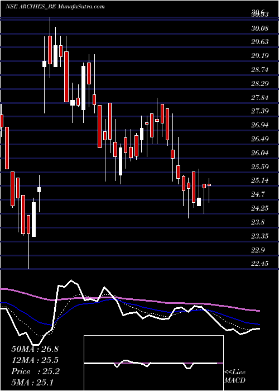279x391 pixels.
Task: Select the 24.25 price axis label
Action: (259, 208)
